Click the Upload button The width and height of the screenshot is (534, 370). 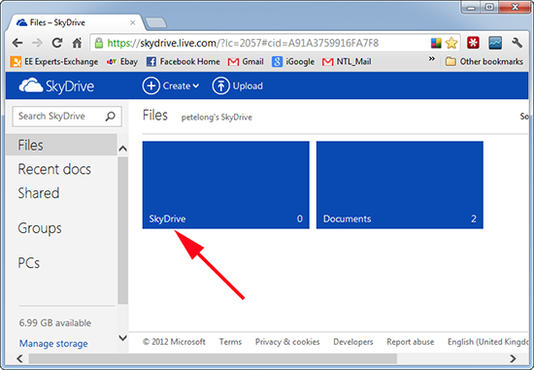pos(238,85)
